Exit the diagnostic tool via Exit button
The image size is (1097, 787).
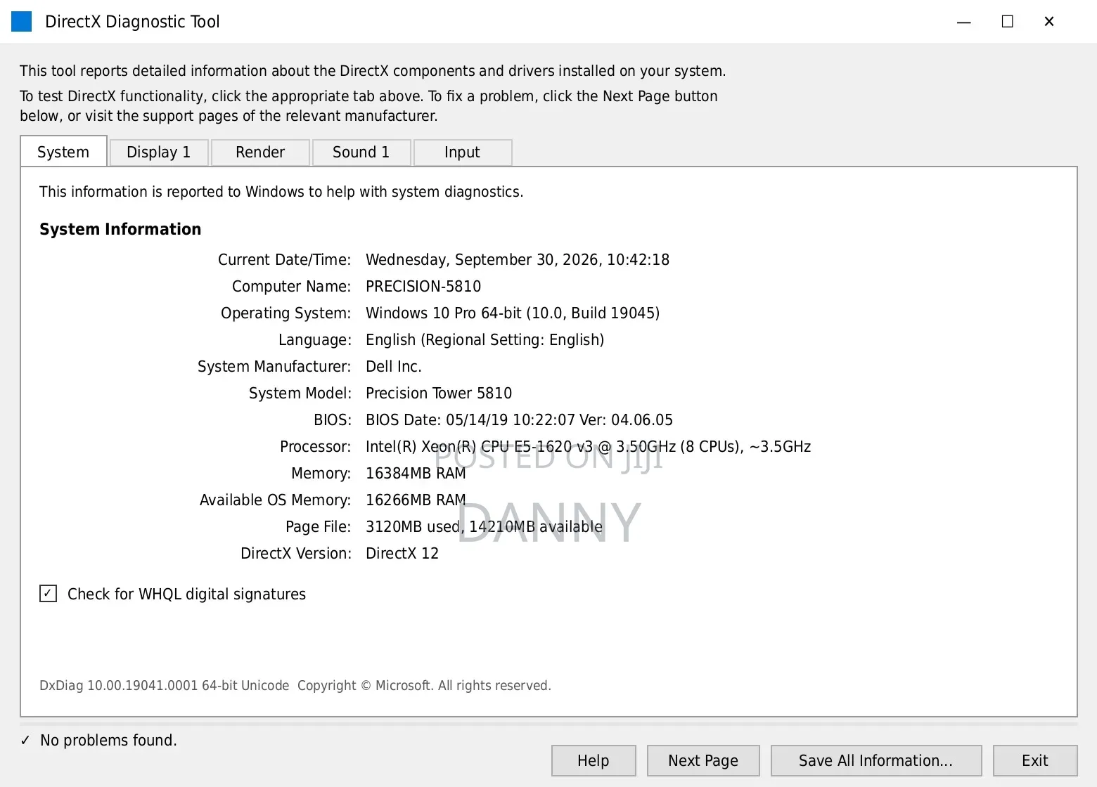click(1035, 760)
